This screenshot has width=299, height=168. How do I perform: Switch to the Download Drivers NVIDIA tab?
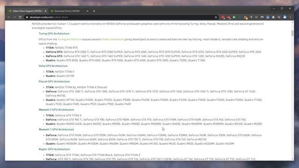tap(70, 11)
